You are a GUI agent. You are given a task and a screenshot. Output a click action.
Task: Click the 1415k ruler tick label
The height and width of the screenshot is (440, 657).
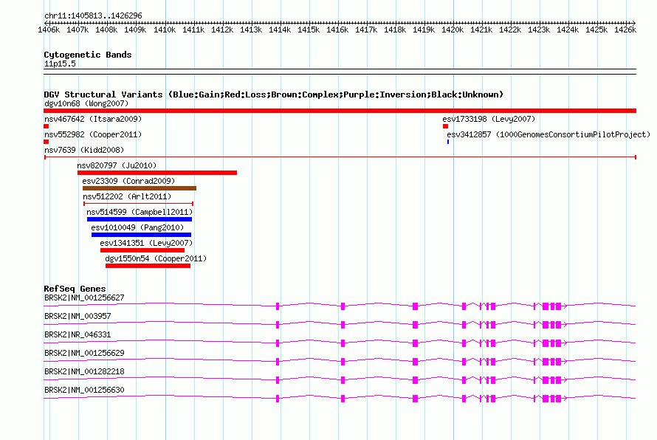pyautogui.click(x=309, y=30)
